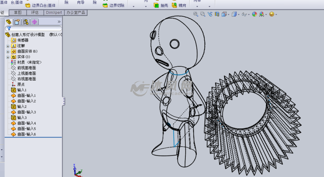Select the 实体(3) folder
This screenshot has width=324, height=177.
coord(24,57)
